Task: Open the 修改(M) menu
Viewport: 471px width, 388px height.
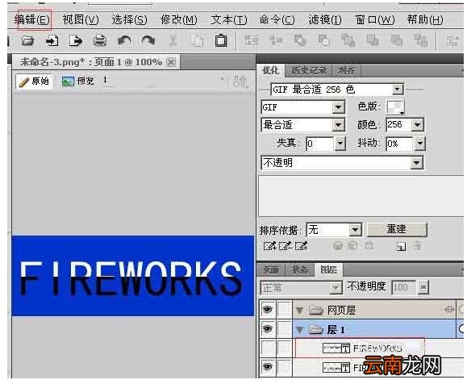Action: [179, 20]
